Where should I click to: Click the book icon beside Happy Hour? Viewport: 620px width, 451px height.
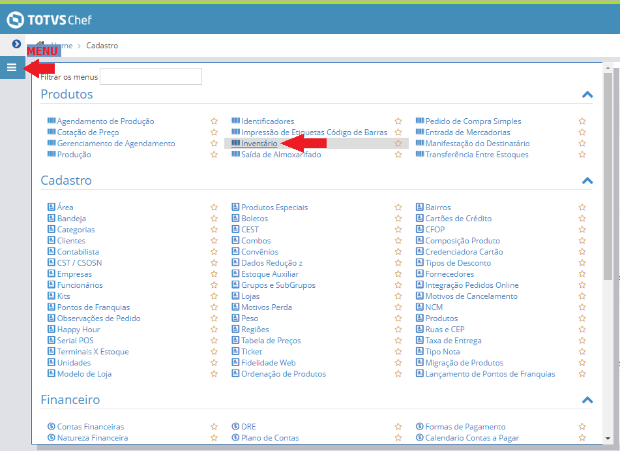click(x=52, y=329)
